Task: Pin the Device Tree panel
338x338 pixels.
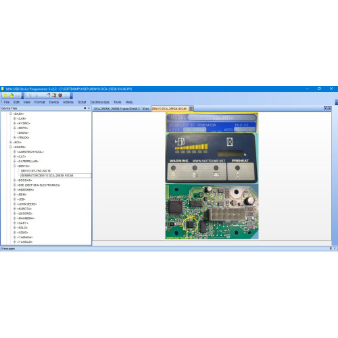Action: [84, 108]
